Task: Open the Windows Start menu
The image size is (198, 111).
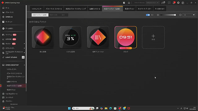Action: [69, 108]
